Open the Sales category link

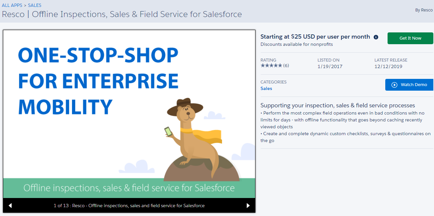pos(266,88)
